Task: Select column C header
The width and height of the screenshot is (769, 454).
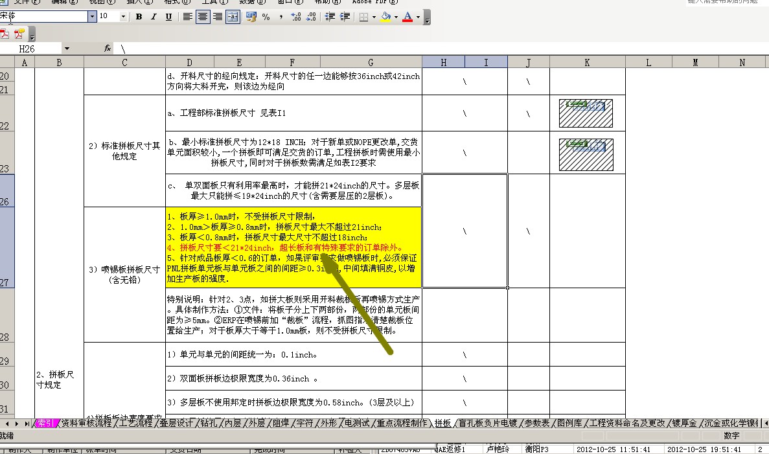Action: 124,62
